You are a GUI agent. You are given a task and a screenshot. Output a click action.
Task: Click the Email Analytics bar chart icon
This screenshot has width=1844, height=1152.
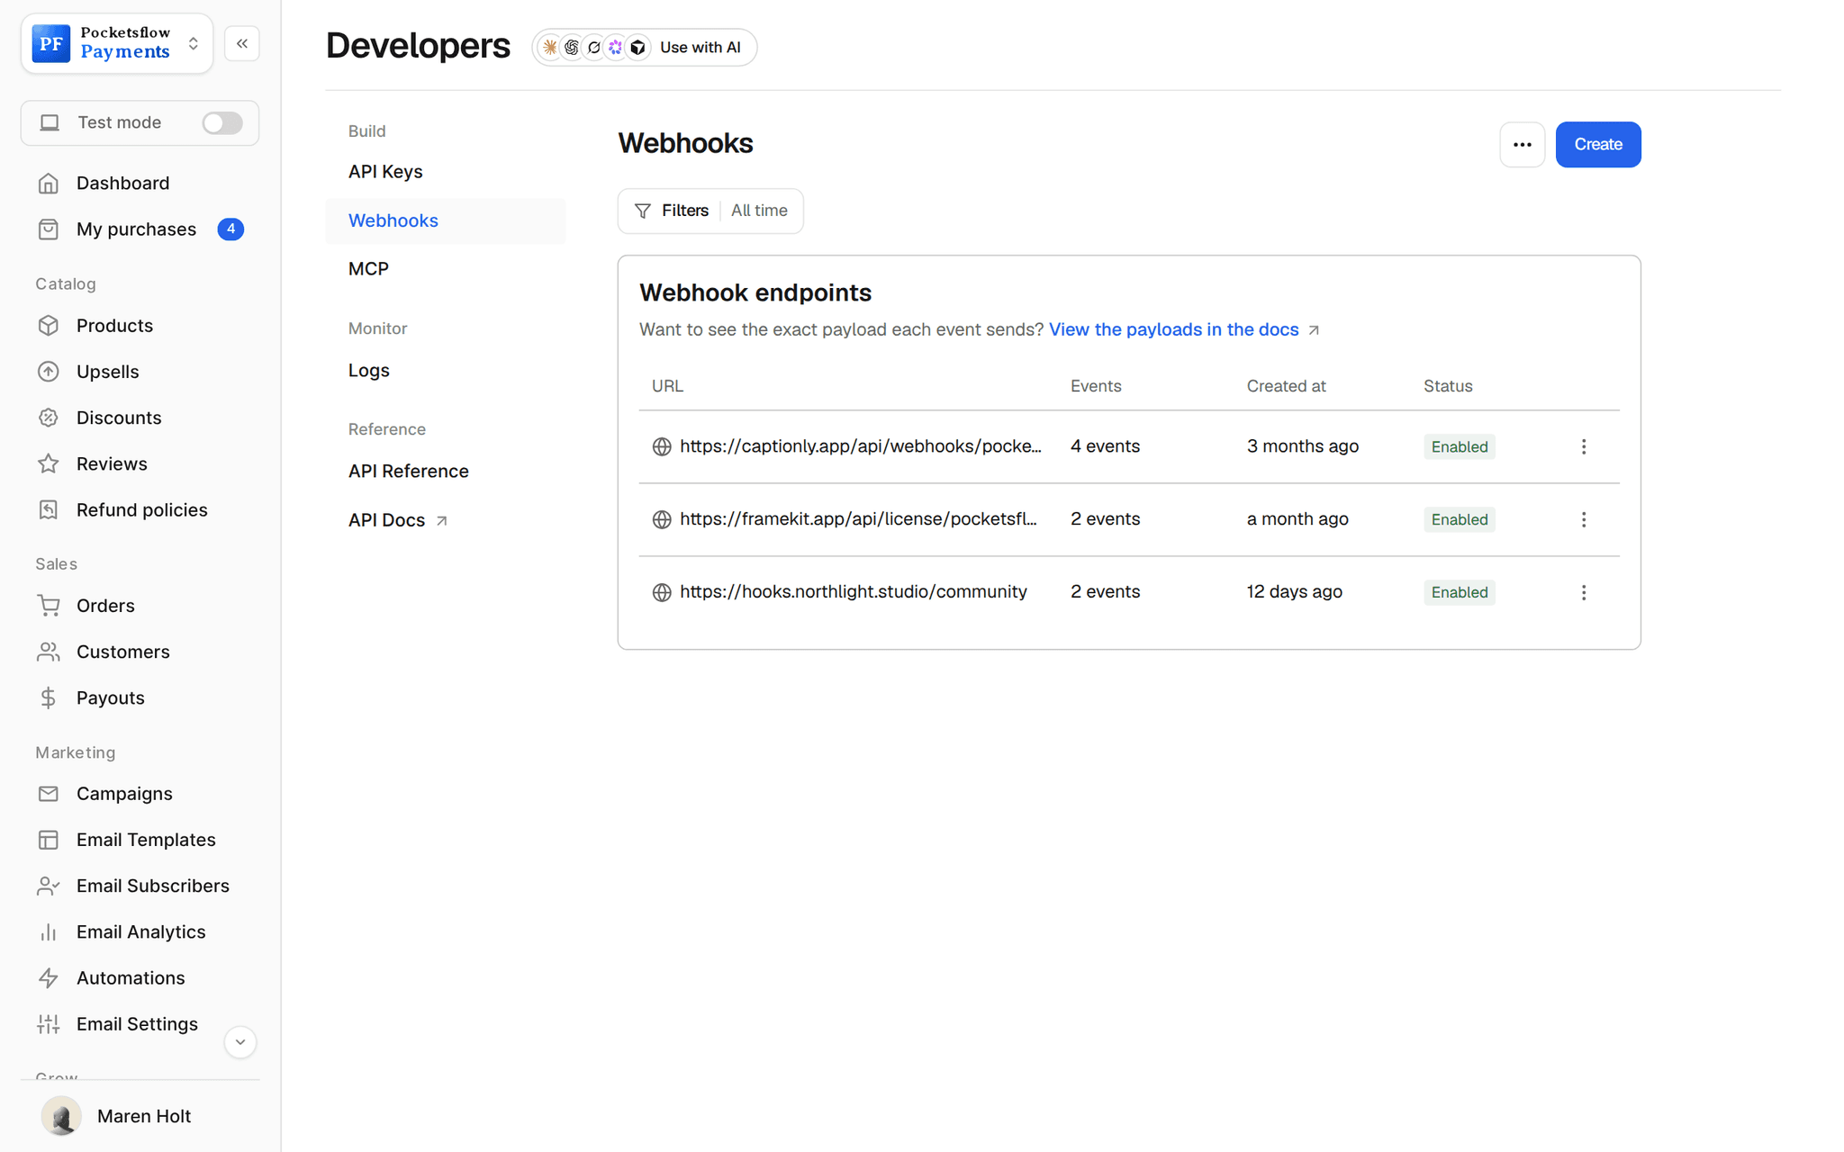point(49,932)
